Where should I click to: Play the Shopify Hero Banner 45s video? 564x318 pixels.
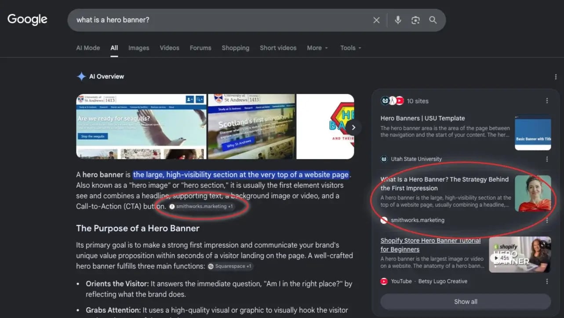pyautogui.click(x=520, y=255)
